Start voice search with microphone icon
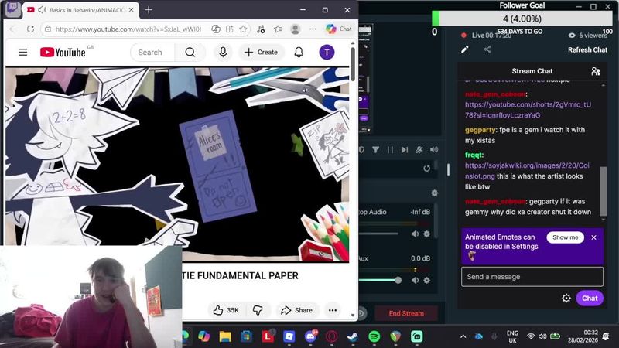The height and width of the screenshot is (348, 619). tap(223, 53)
